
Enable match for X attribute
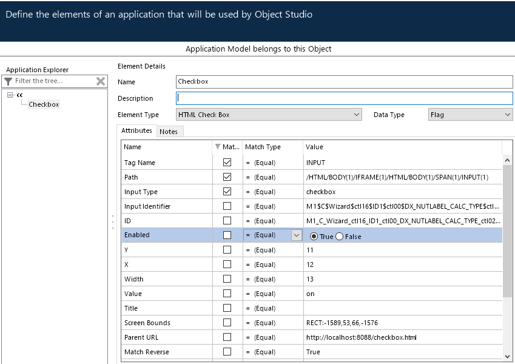pyautogui.click(x=227, y=264)
